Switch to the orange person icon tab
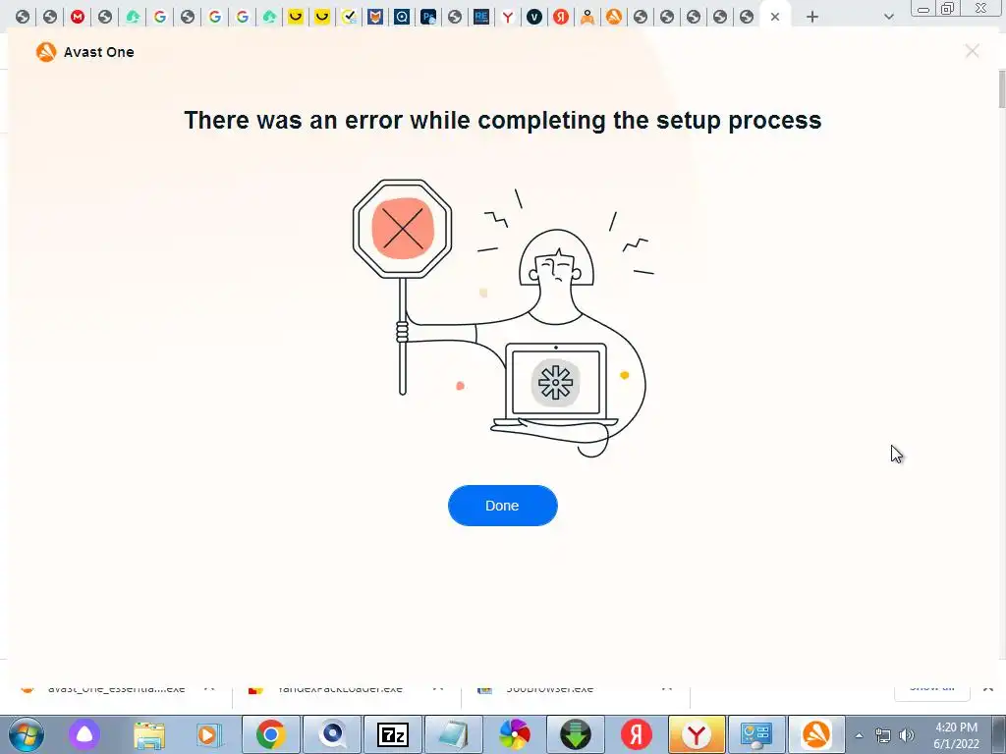The width and height of the screenshot is (1006, 754). coord(587,17)
